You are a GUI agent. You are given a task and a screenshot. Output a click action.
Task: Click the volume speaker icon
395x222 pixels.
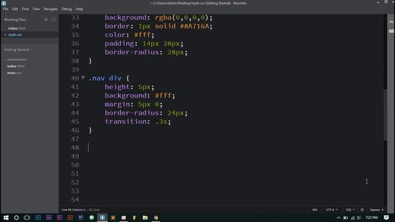pyautogui.click(x=359, y=218)
